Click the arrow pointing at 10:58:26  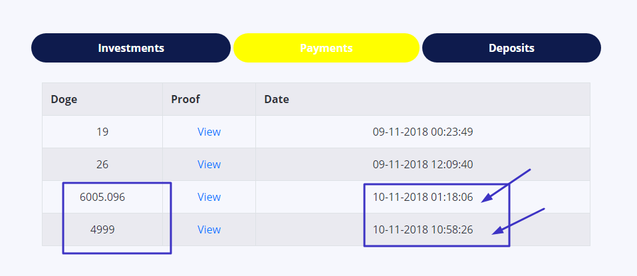518,221
